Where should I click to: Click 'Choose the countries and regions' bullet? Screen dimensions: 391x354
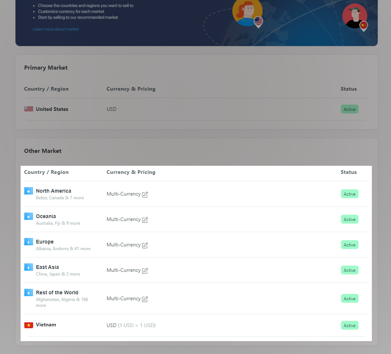pos(85,6)
